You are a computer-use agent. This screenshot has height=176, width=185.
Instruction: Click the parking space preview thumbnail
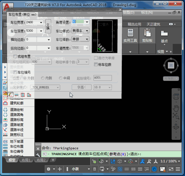click(105, 36)
